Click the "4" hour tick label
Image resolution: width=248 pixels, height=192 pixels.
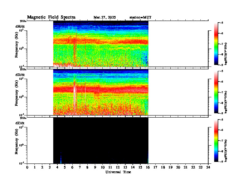57,168
